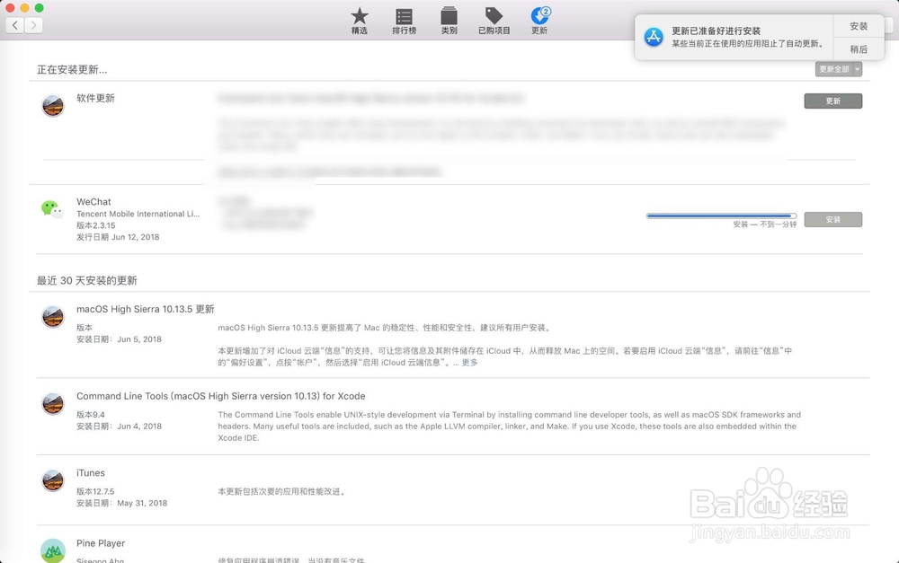The width and height of the screenshot is (899, 563).
Task: Click '版本9.4' under Command Line Tools
Action: click(91, 415)
